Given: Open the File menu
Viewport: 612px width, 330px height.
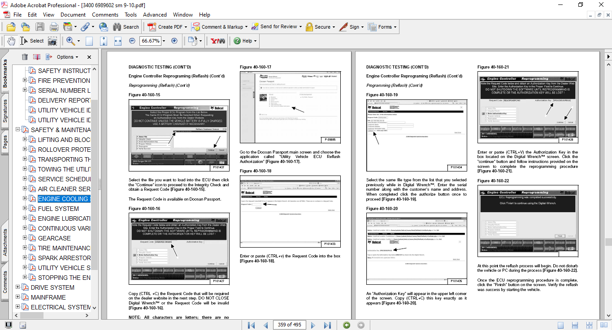Looking at the screenshot, I should tap(17, 15).
